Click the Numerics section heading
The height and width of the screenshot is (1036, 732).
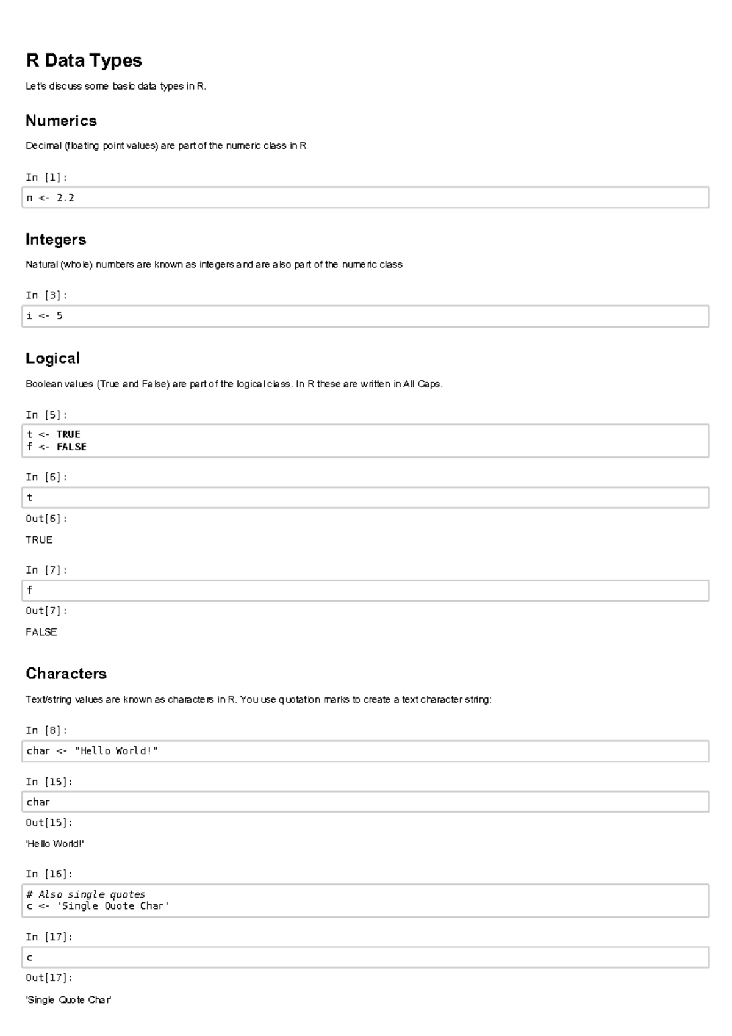[61, 121]
